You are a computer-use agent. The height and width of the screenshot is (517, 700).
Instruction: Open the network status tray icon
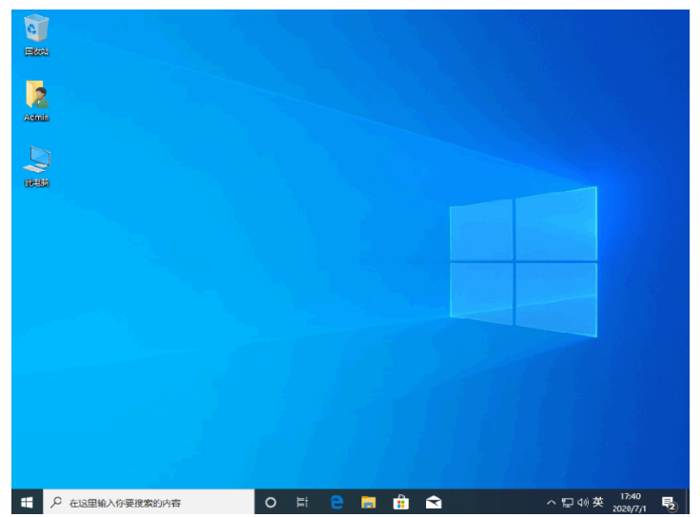click(567, 502)
